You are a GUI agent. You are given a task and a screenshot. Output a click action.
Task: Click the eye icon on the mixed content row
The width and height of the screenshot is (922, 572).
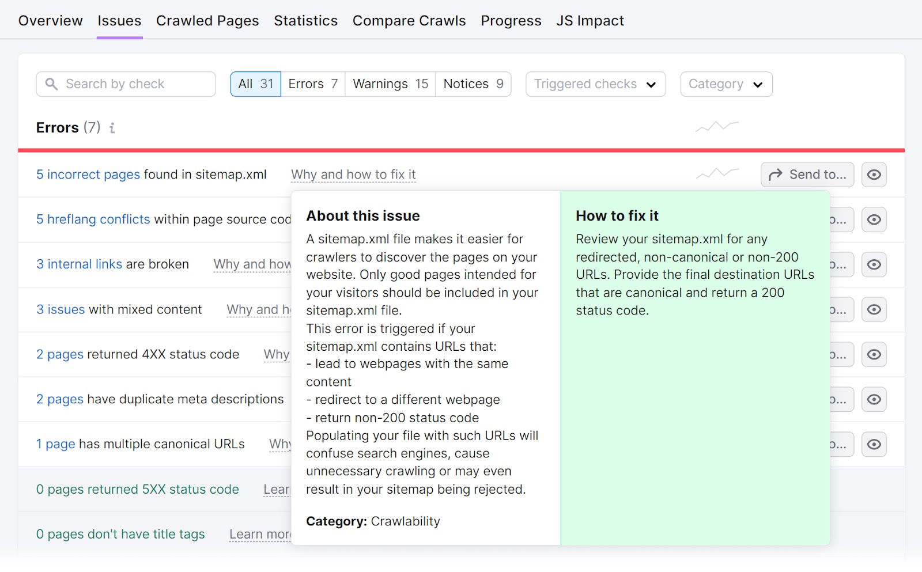[x=874, y=309]
